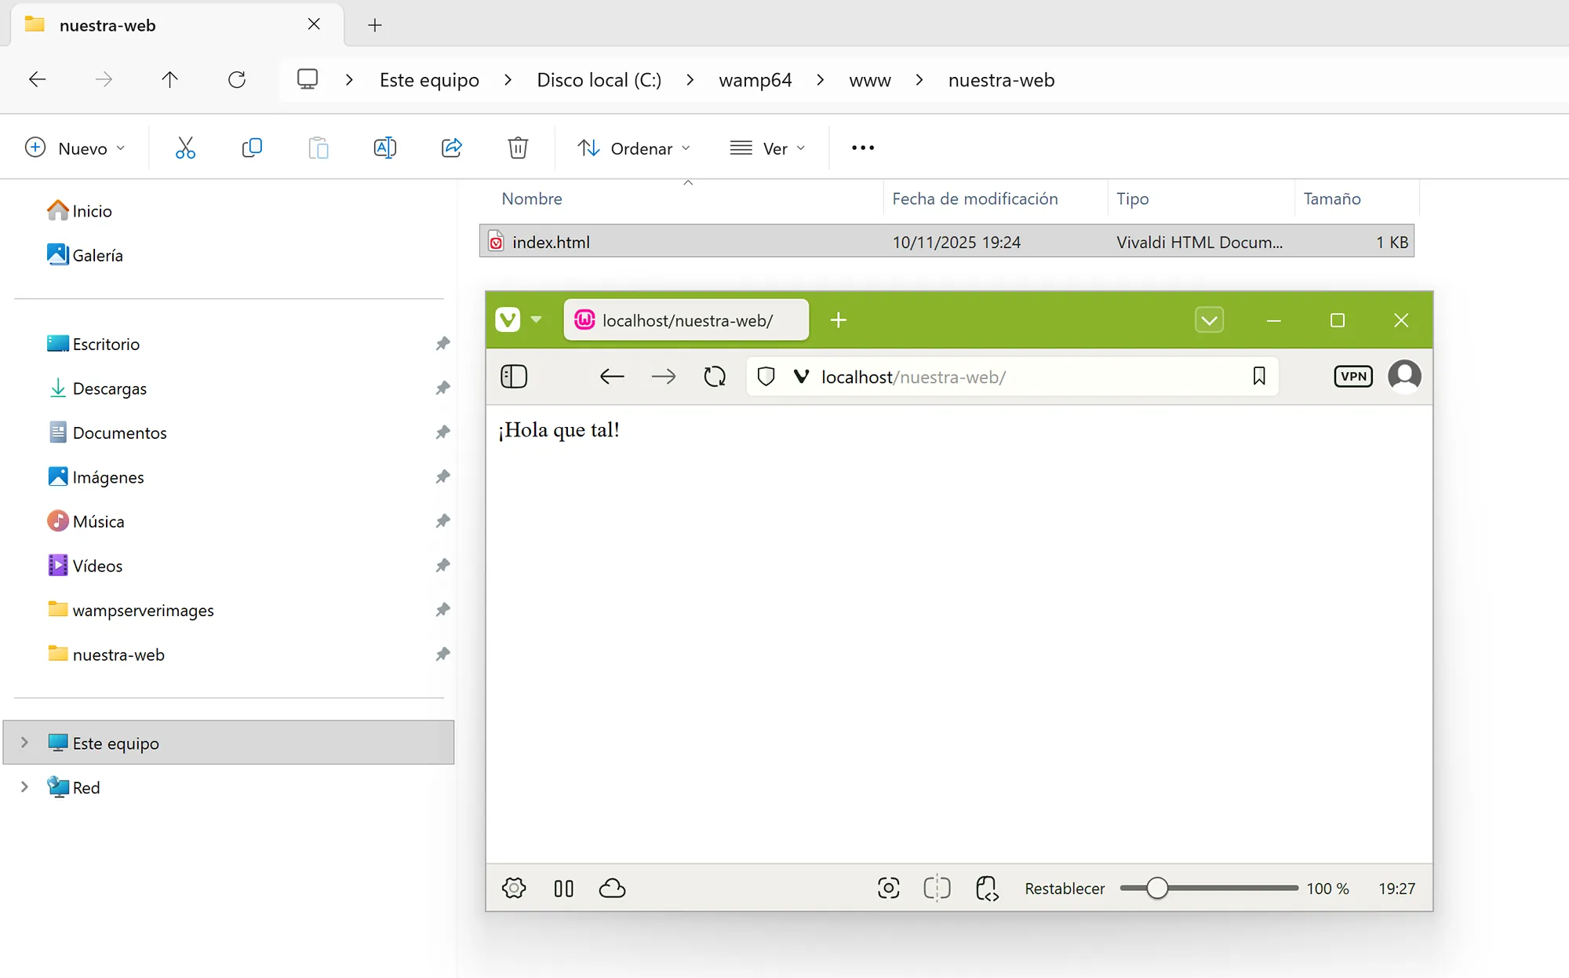
Task: Open the Vivaldi profile avatar
Action: pos(1404,376)
